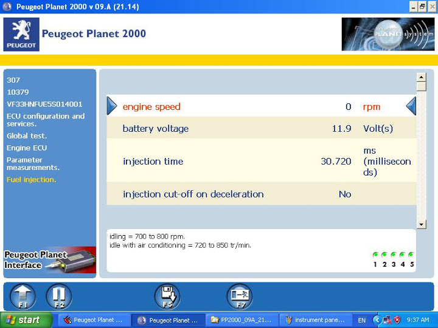Expand hidden tray icons arrow
Screen dimensions: 438x328
pyautogui.click(x=377, y=320)
